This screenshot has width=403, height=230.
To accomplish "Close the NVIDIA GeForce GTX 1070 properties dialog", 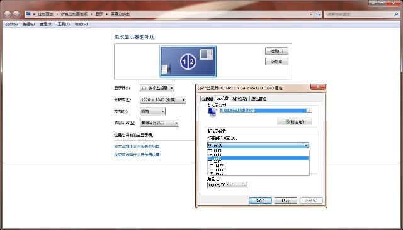I will click(x=318, y=87).
